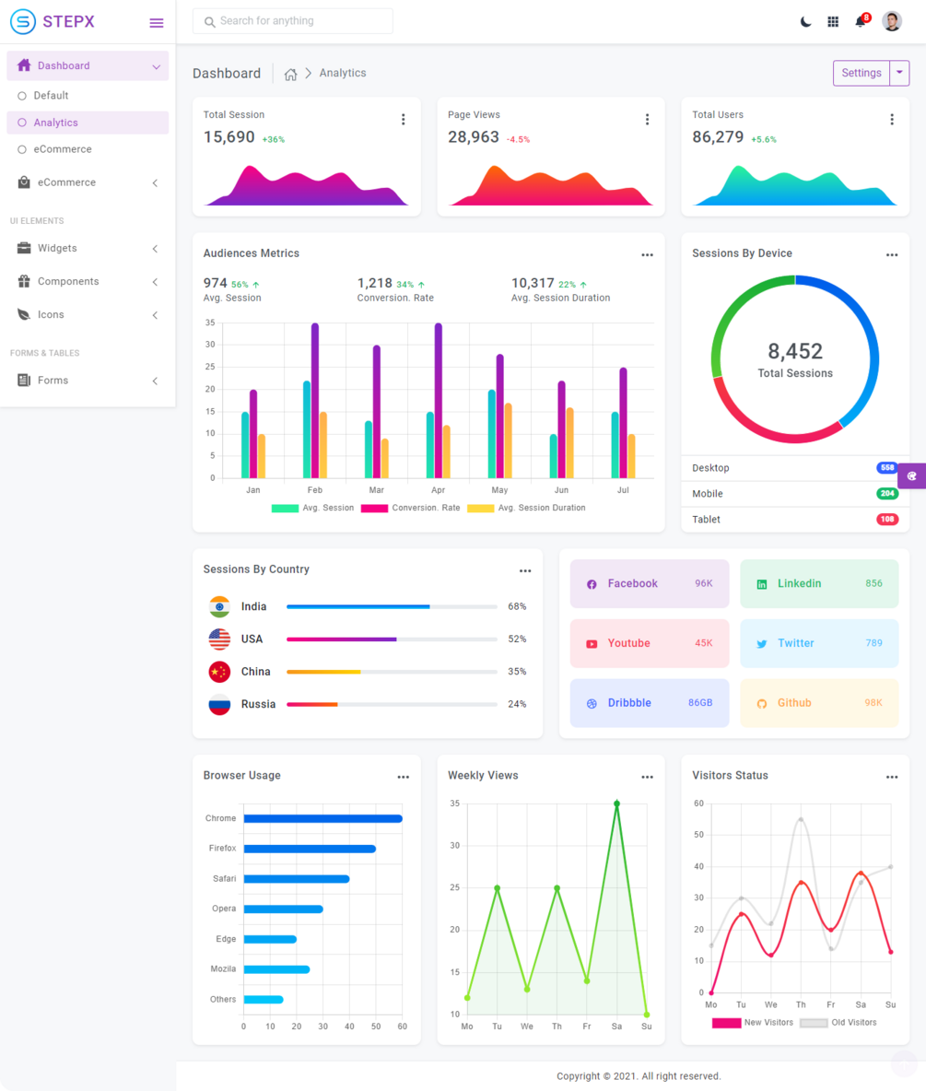Open Sessions By Device more options
Screen dimensions: 926x1091
point(892,254)
